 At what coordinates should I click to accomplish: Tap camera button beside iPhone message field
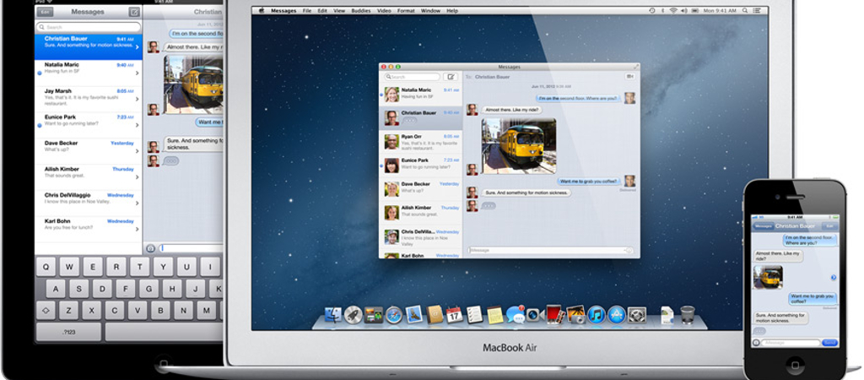756,343
